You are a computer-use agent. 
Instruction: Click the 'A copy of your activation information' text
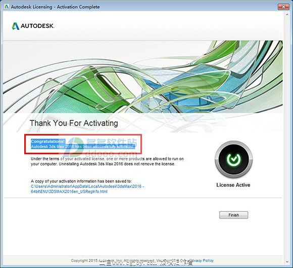81,181
